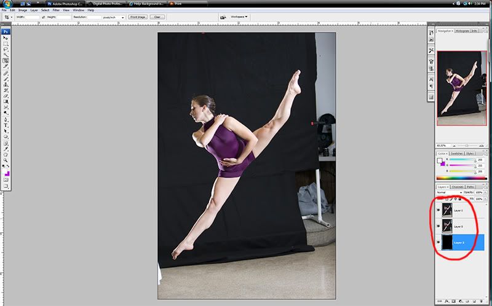Select Layer 1 thumbnail

point(447,210)
